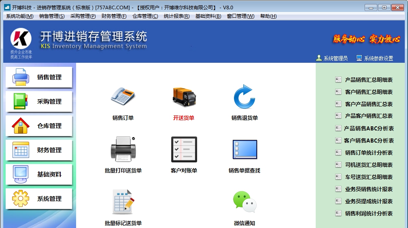408x228 pixels.
Task: Click the icon beside 业务员销售统计报表
Action: pyautogui.click(x=338, y=189)
